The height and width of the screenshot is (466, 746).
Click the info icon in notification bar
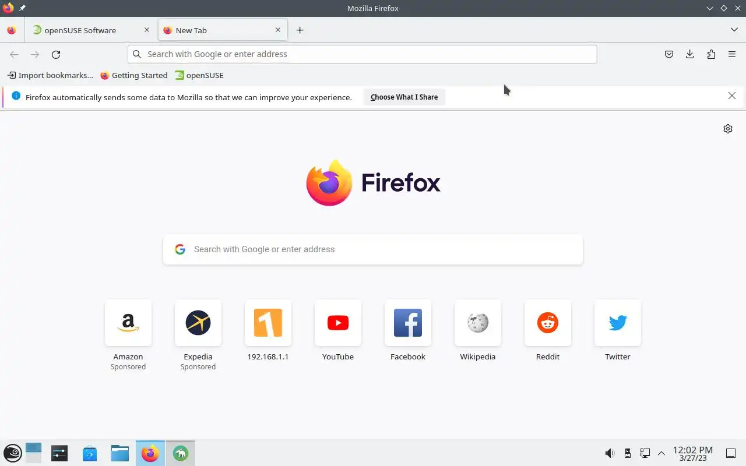pyautogui.click(x=16, y=96)
